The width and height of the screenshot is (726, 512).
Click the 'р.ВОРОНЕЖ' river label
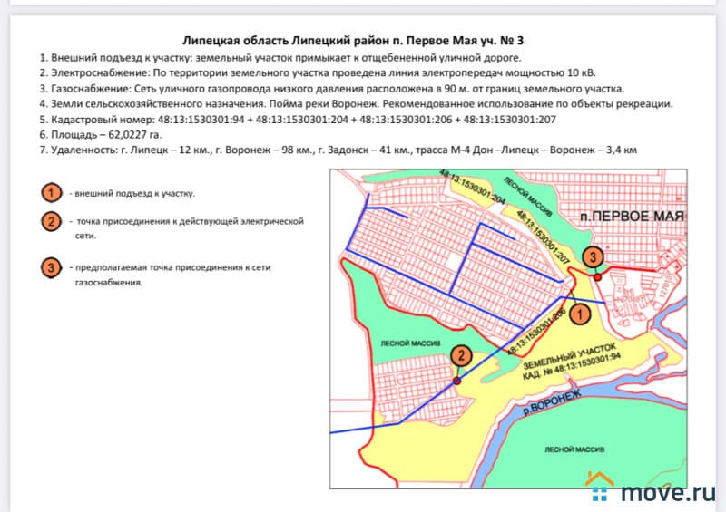[552, 402]
